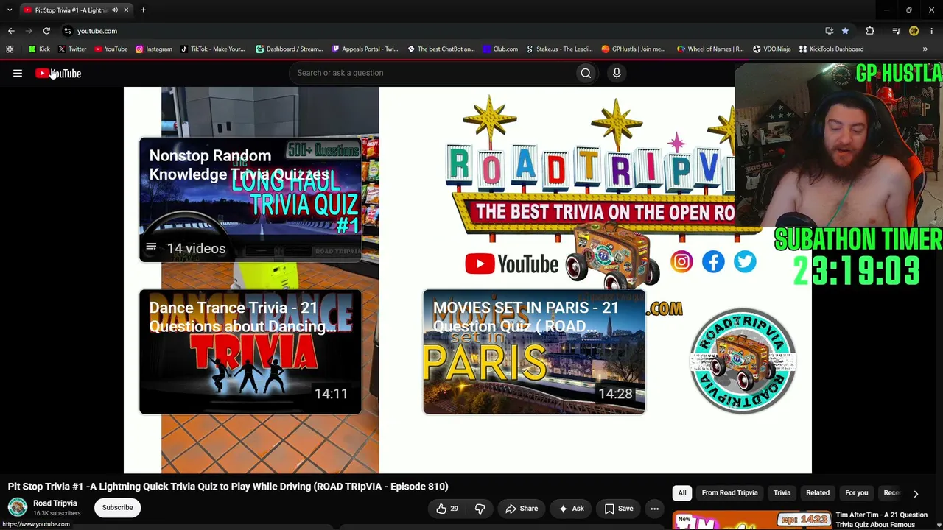
Task: Save the video to a playlist
Action: click(x=619, y=509)
